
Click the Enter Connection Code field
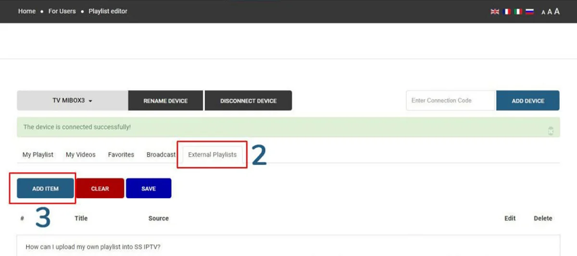tap(451, 101)
